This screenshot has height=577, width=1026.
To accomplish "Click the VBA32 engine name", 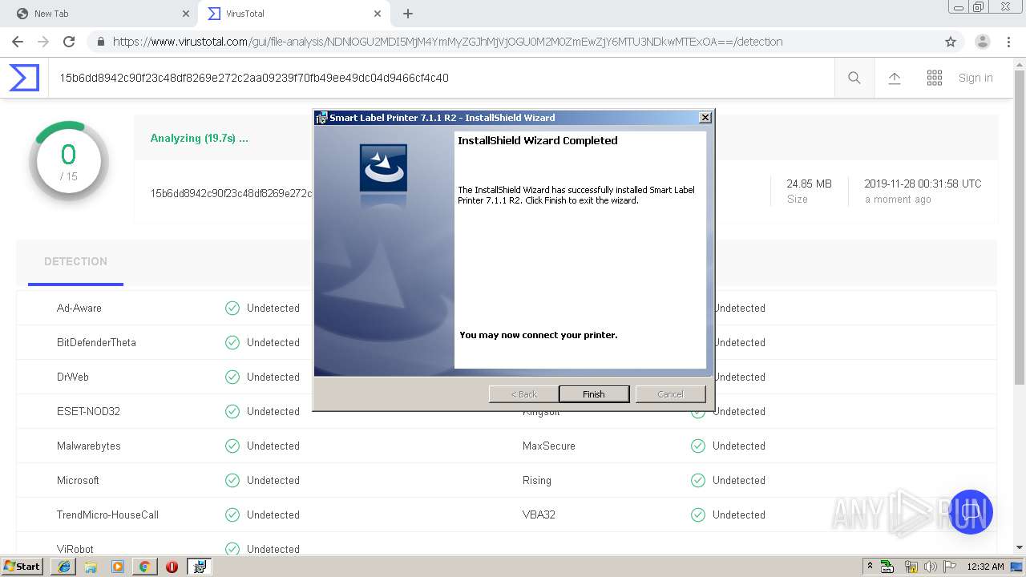I will pyautogui.click(x=539, y=514).
